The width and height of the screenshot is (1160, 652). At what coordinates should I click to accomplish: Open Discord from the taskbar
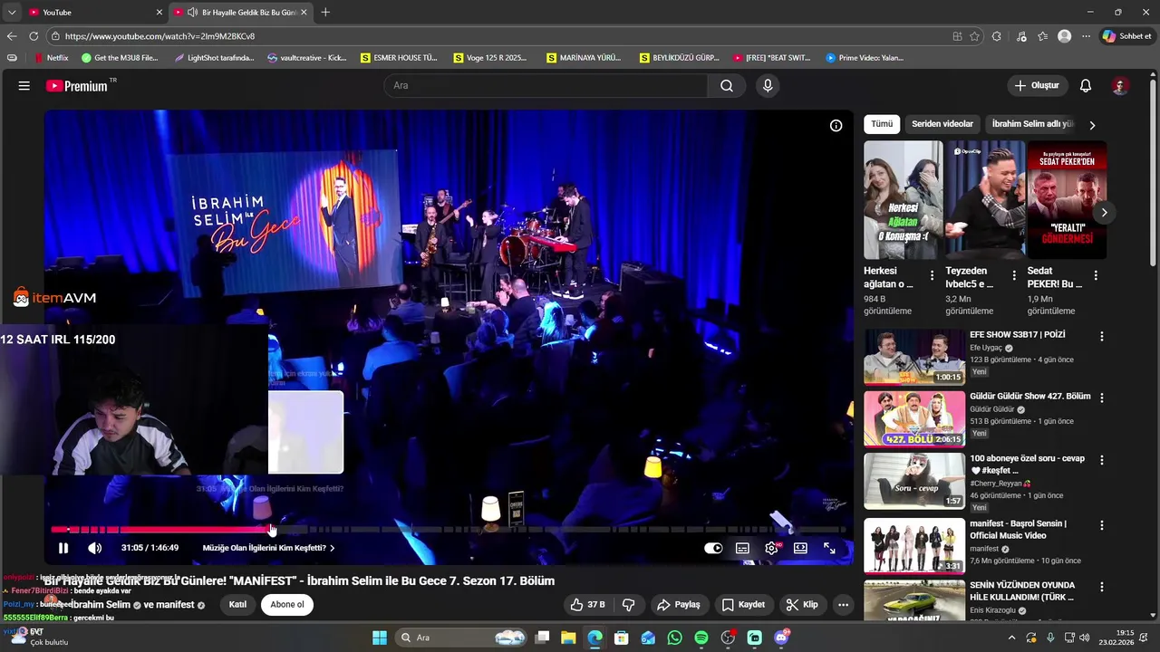(x=781, y=638)
